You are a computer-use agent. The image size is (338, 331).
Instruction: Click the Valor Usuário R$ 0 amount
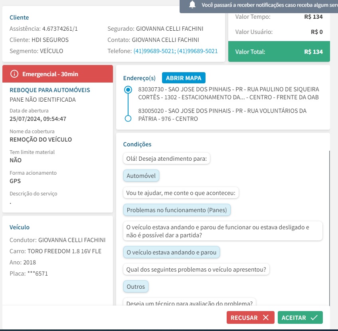click(317, 32)
